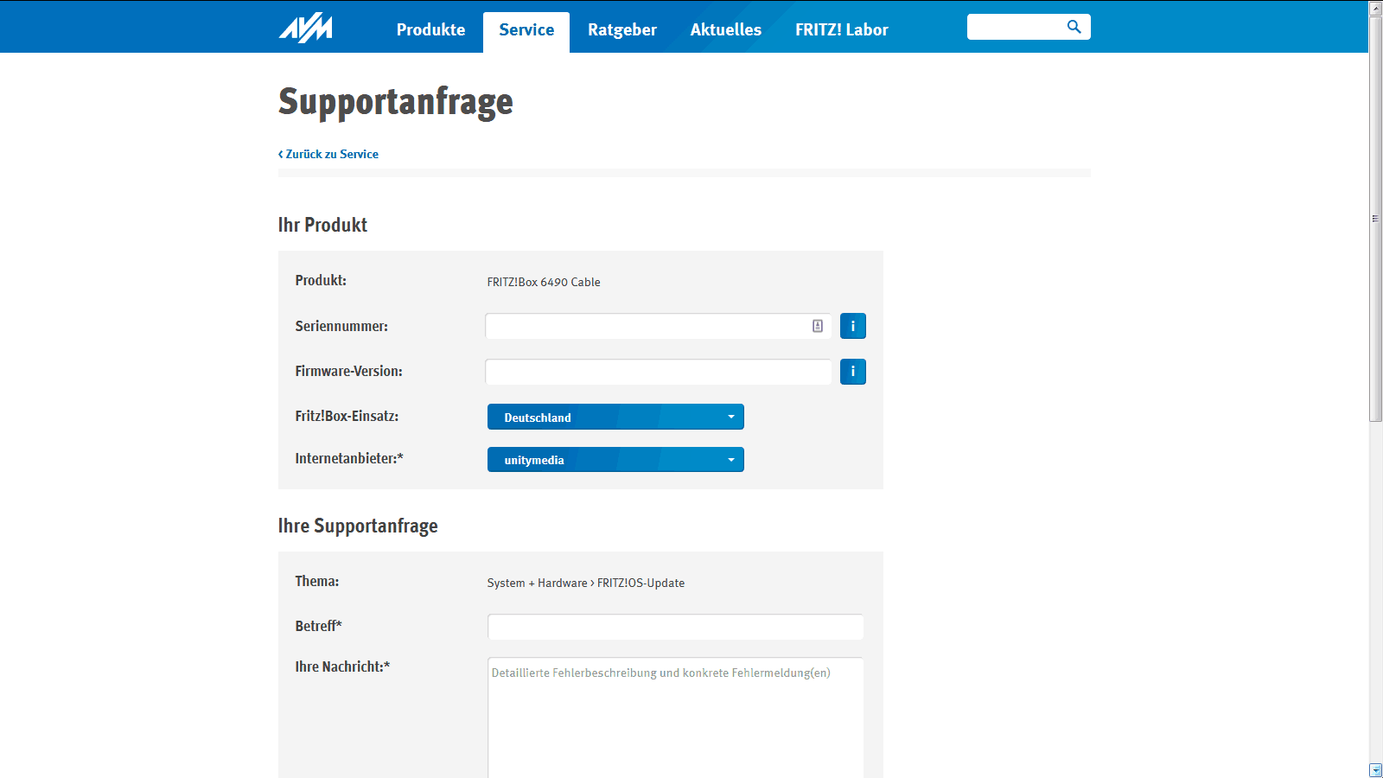The height and width of the screenshot is (778, 1383).
Task: Click the Supportanfrage page heading
Action: 396,102
